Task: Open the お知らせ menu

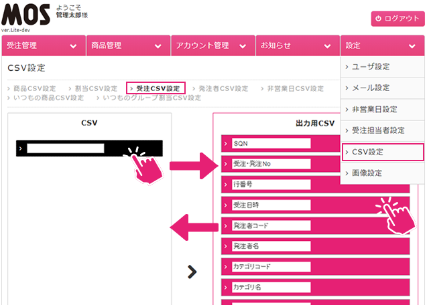Action: pyautogui.click(x=296, y=45)
